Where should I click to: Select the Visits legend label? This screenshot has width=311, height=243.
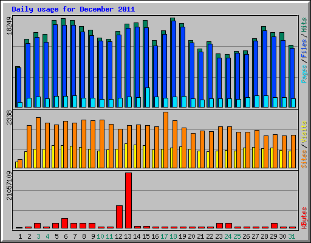point(304,132)
